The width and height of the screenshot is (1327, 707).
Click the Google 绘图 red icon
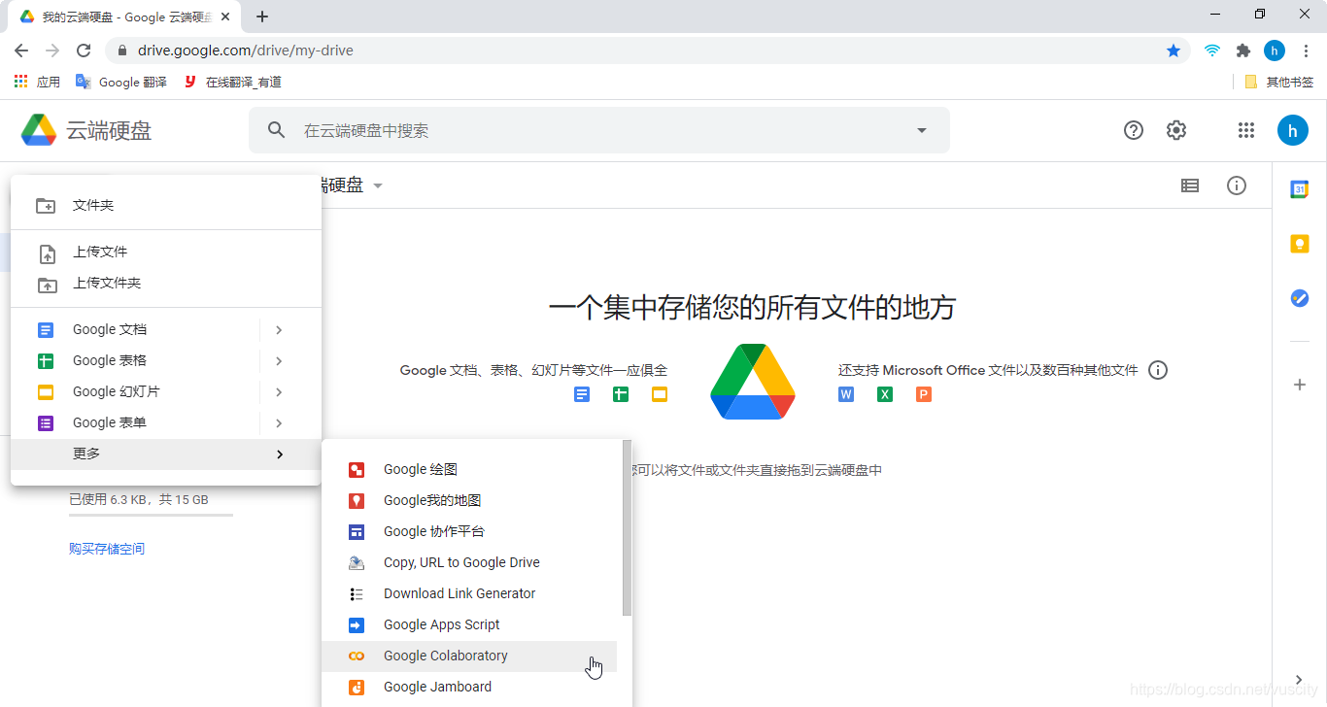[x=357, y=470]
